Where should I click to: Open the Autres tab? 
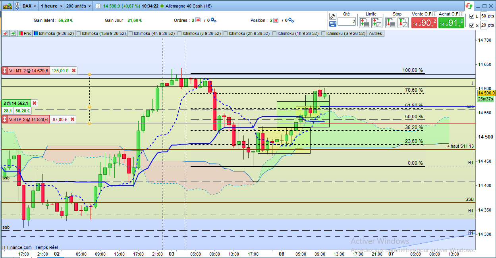coord(375,33)
